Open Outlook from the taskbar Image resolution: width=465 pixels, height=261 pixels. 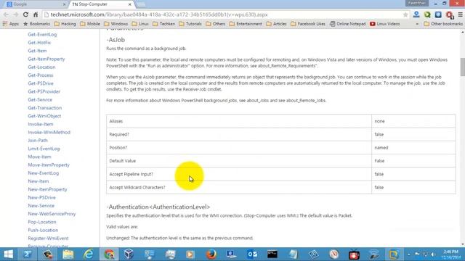(x=252, y=254)
